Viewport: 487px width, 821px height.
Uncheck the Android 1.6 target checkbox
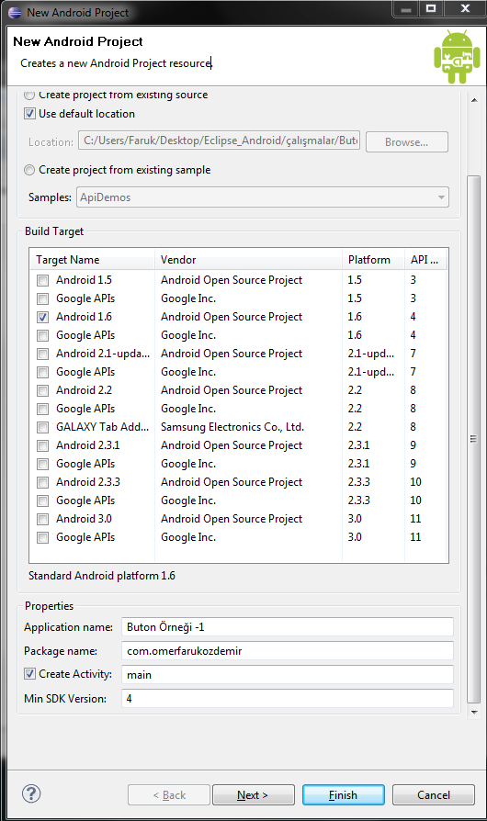(43, 318)
